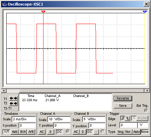Select falling edge trigger button
The image size is (151, 137).
point(128,118)
